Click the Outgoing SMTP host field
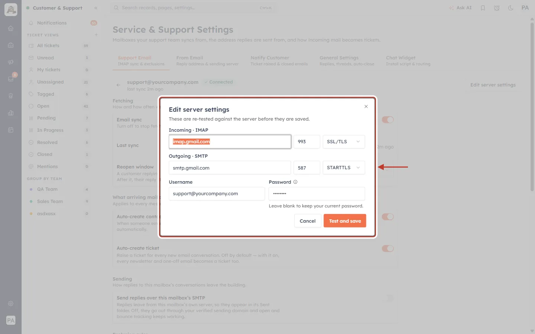535x334 pixels. pyautogui.click(x=230, y=168)
